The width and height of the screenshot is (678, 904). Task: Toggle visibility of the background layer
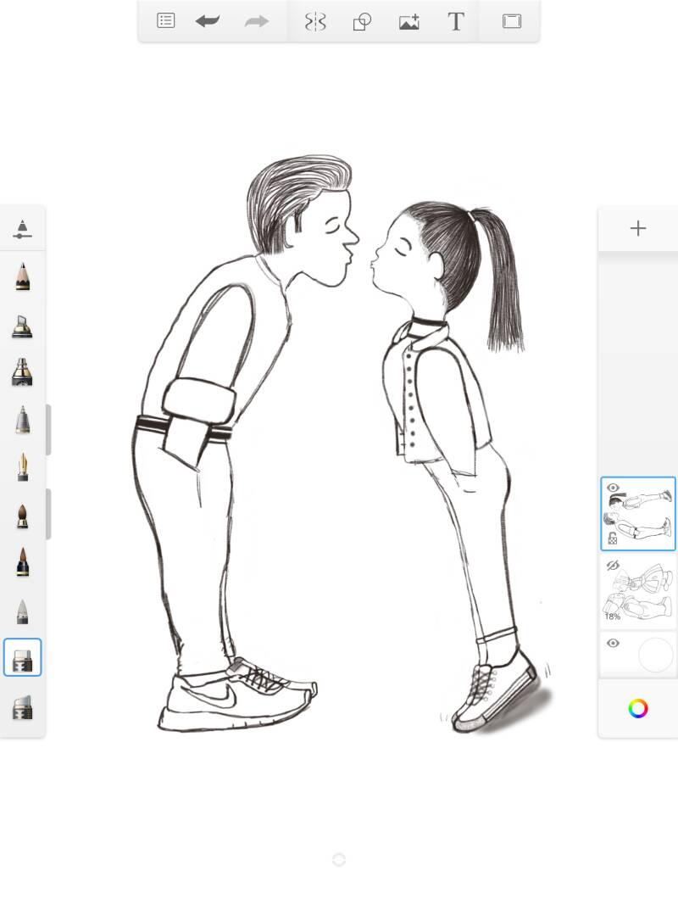[x=613, y=644]
